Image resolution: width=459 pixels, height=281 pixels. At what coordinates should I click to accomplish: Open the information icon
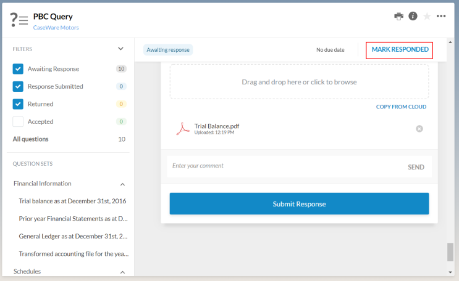coord(413,16)
